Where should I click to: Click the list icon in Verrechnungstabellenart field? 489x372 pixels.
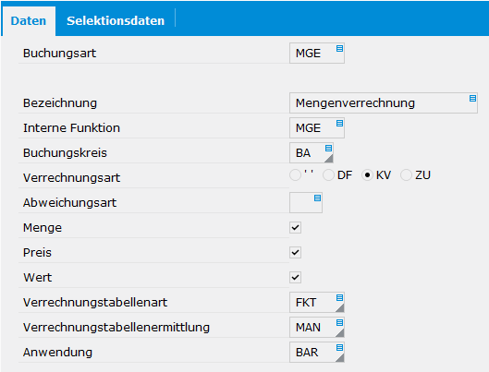pyautogui.click(x=339, y=297)
